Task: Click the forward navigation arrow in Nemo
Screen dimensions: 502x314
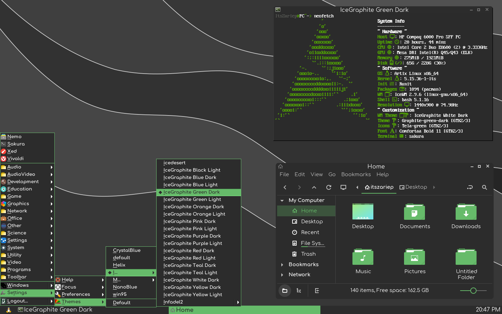Action: pos(299,187)
